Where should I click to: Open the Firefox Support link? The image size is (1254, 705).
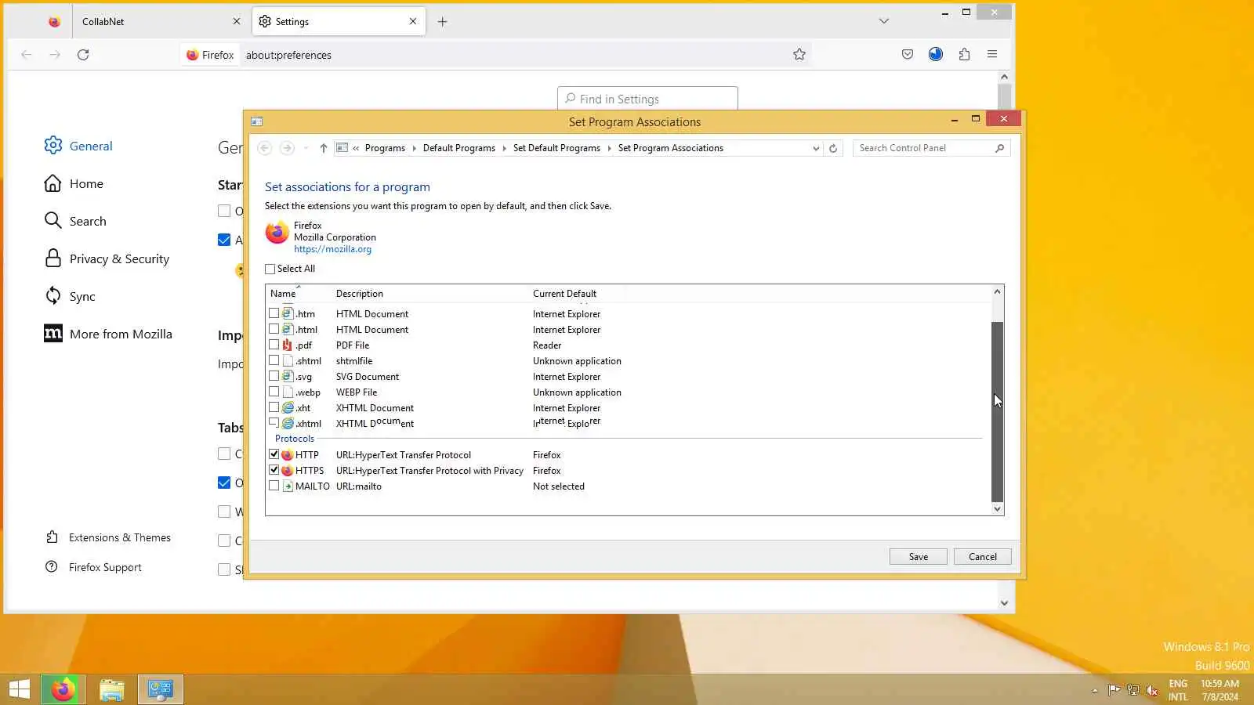[x=94, y=567]
